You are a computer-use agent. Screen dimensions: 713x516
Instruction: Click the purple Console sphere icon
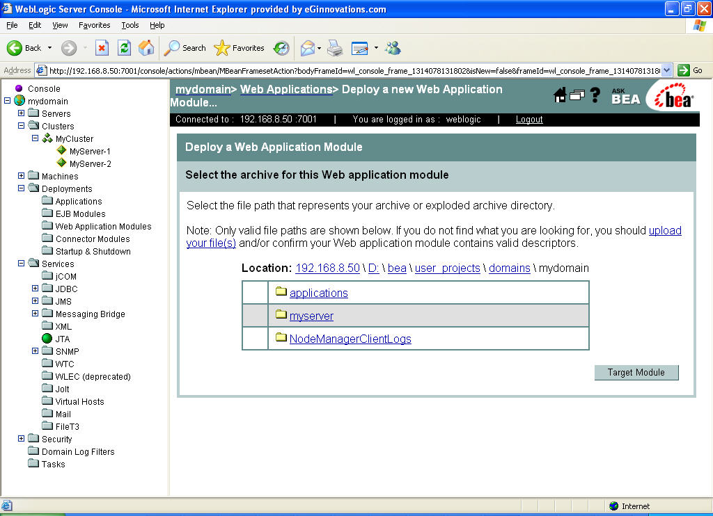(x=19, y=88)
